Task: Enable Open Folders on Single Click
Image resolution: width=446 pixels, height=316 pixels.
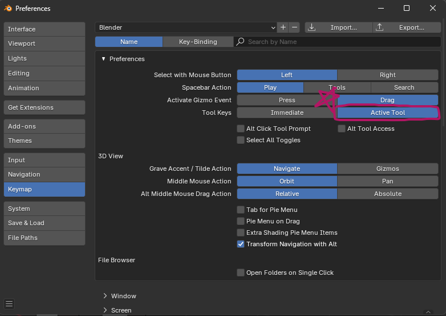Action: 241,273
